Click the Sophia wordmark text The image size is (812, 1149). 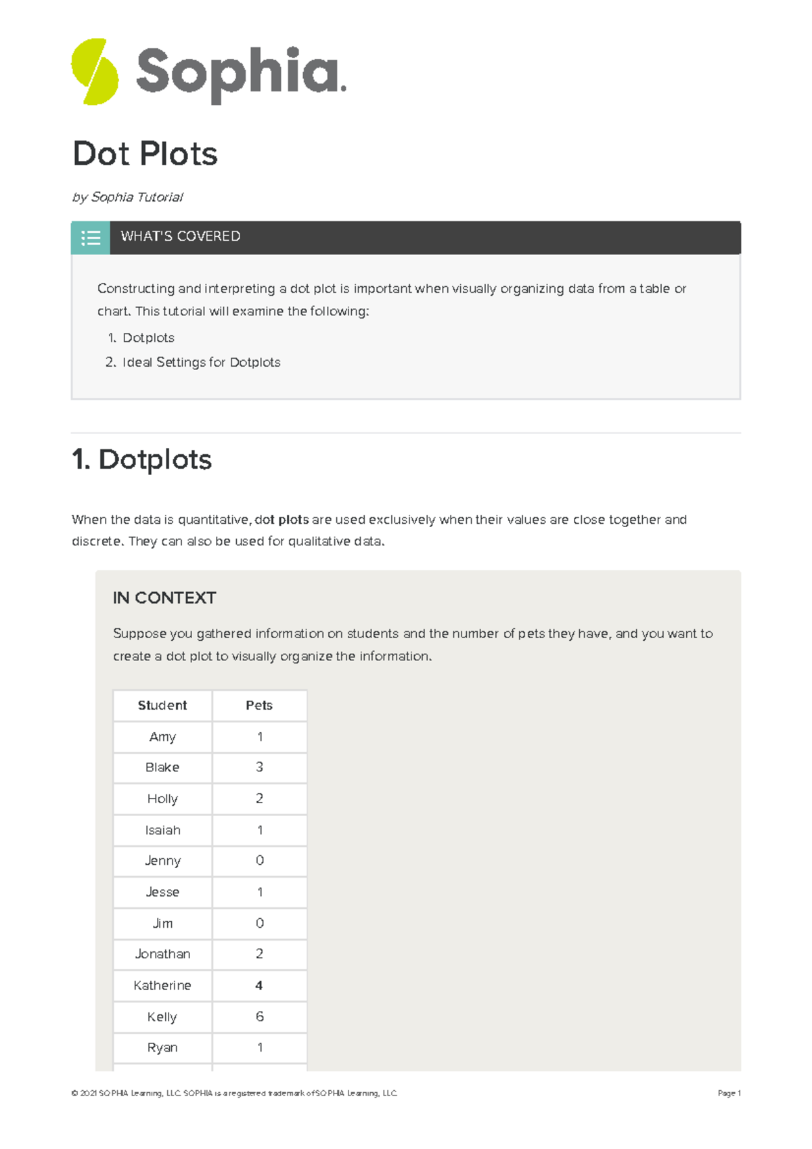click(240, 73)
